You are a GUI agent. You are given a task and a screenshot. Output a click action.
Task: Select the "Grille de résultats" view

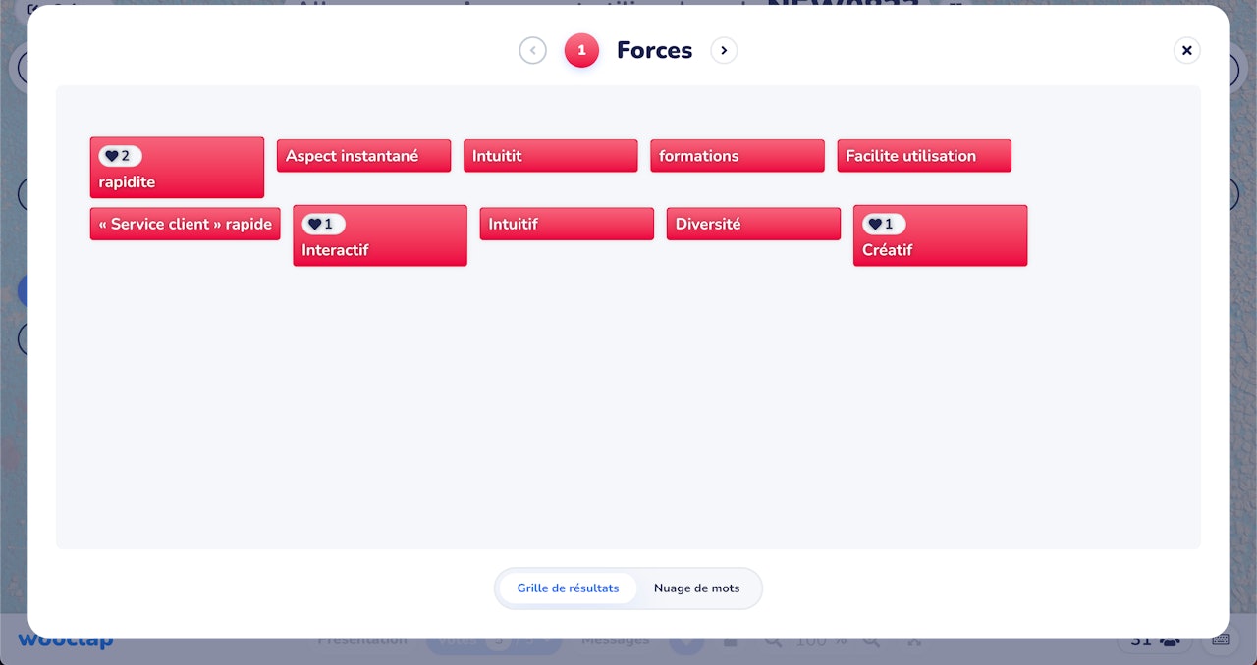coord(568,588)
